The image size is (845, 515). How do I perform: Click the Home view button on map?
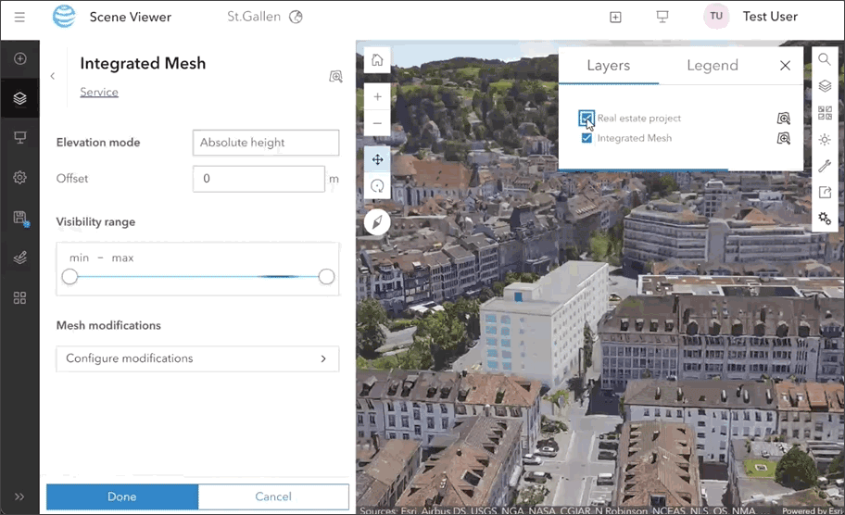coord(377,60)
